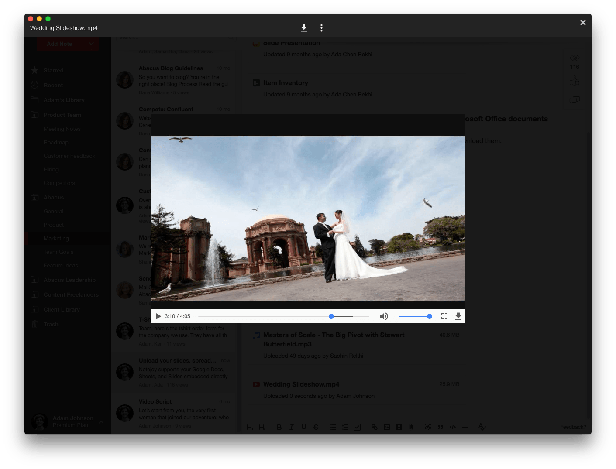The height and width of the screenshot is (469, 616).
Task: Mute the video volume speaker icon
Action: click(x=384, y=316)
